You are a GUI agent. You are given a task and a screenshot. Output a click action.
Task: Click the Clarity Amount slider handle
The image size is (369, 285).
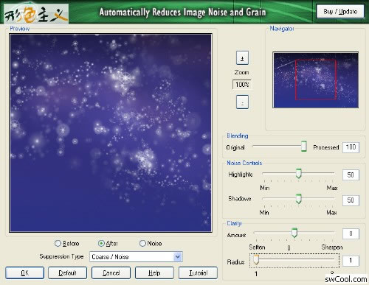294,233
